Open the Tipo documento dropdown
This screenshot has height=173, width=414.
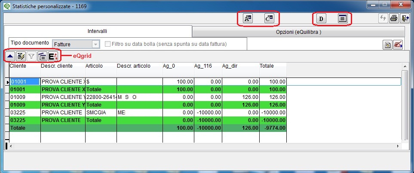(x=96, y=44)
